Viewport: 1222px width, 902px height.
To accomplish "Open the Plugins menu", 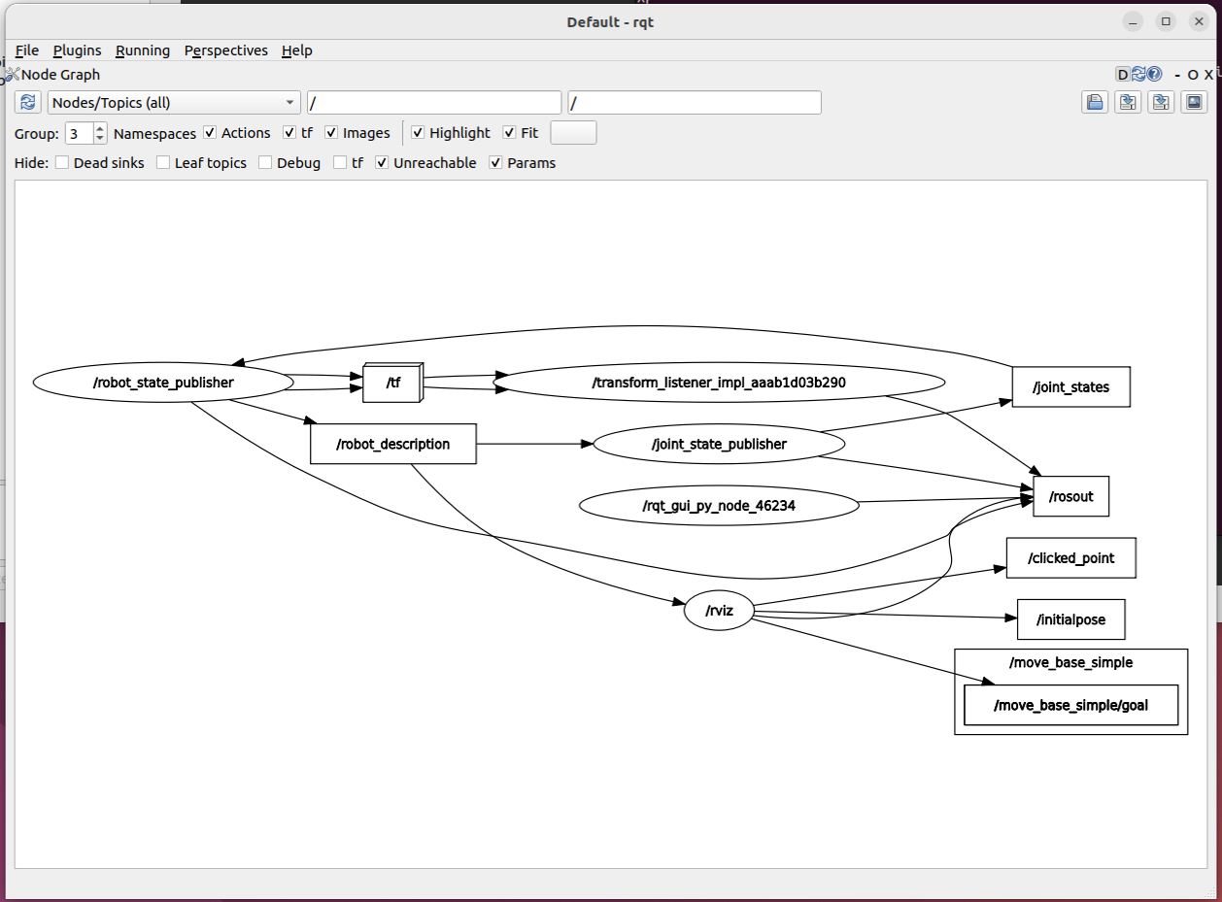I will coord(77,50).
